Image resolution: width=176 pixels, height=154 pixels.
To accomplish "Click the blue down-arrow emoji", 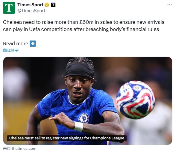I will 33,43.
